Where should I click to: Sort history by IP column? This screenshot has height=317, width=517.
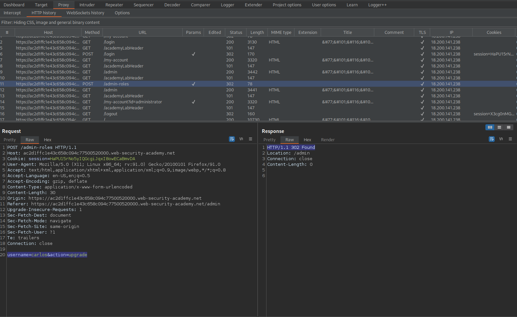(451, 32)
